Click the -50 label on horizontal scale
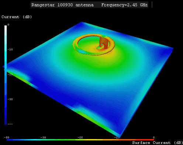 pyautogui.click(x=7, y=137)
